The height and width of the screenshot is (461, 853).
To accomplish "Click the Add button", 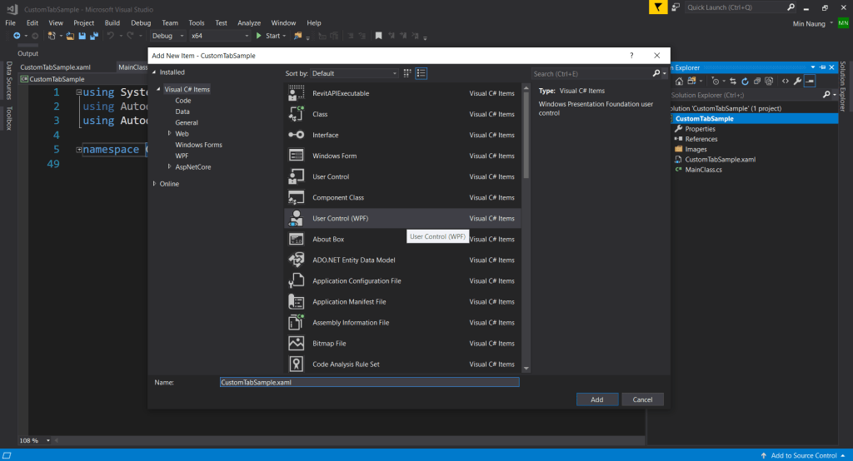I will pos(596,399).
